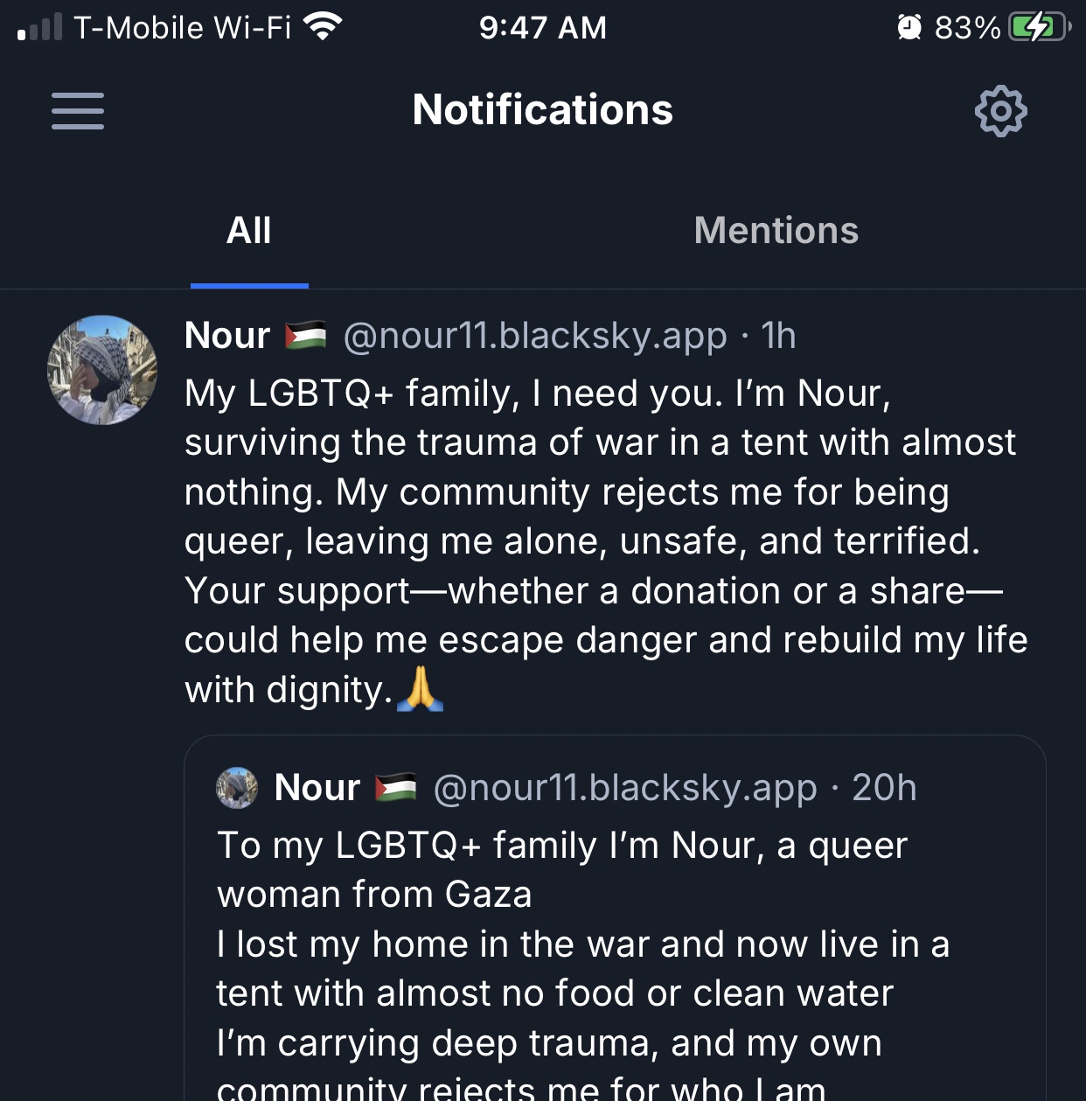This screenshot has height=1101, width=1086.
Task: Open the post starting 'My LGBTQ+ family'
Action: click(x=603, y=540)
